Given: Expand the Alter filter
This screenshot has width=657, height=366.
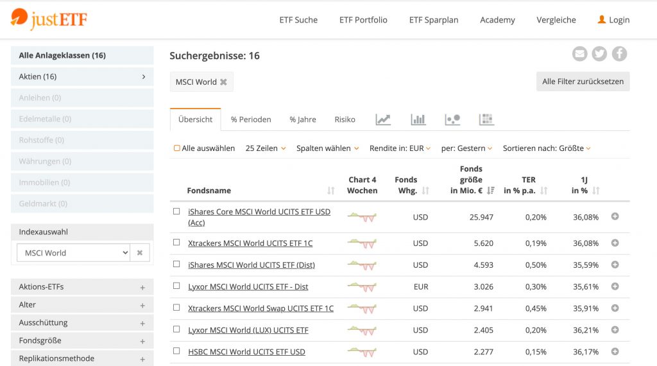Looking at the screenshot, I should (x=82, y=305).
